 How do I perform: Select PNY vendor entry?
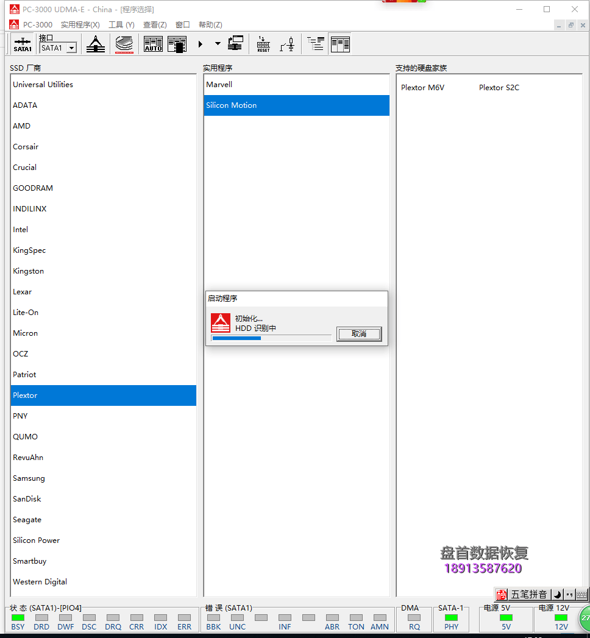pos(104,416)
